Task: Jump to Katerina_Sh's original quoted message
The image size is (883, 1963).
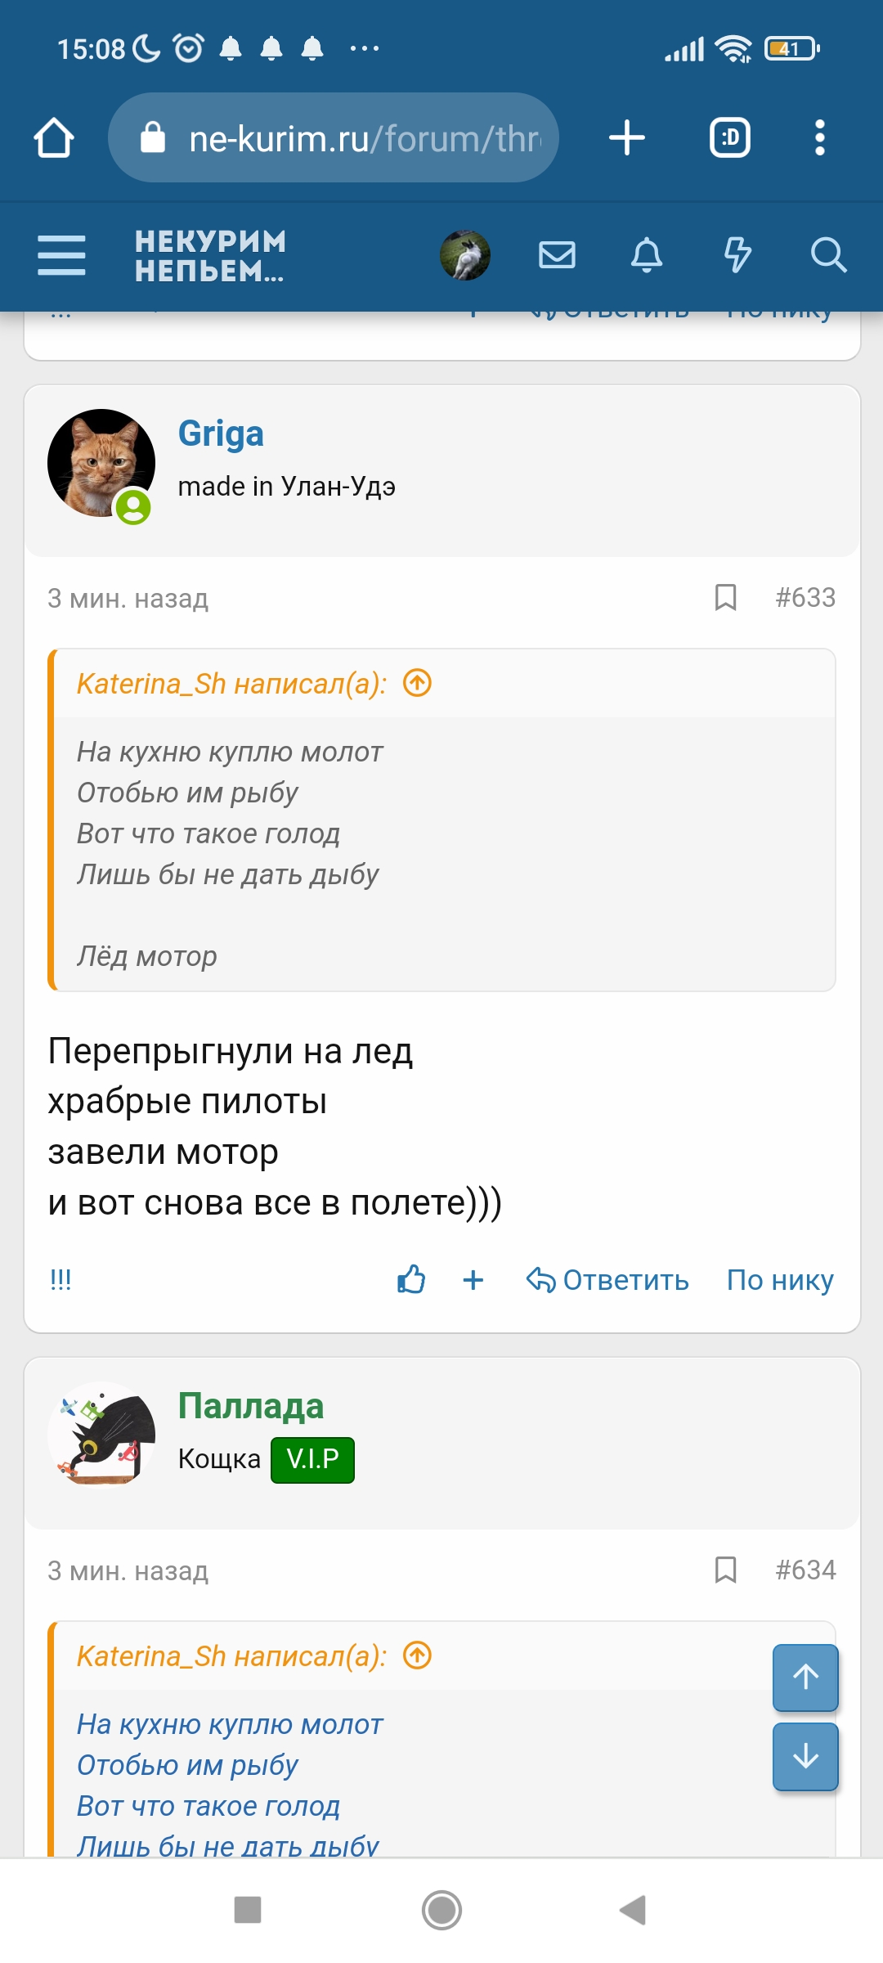Action: (417, 684)
